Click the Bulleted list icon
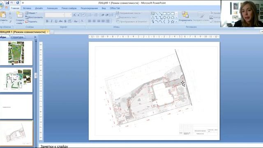263x148 pixels. click(x=90, y=15)
